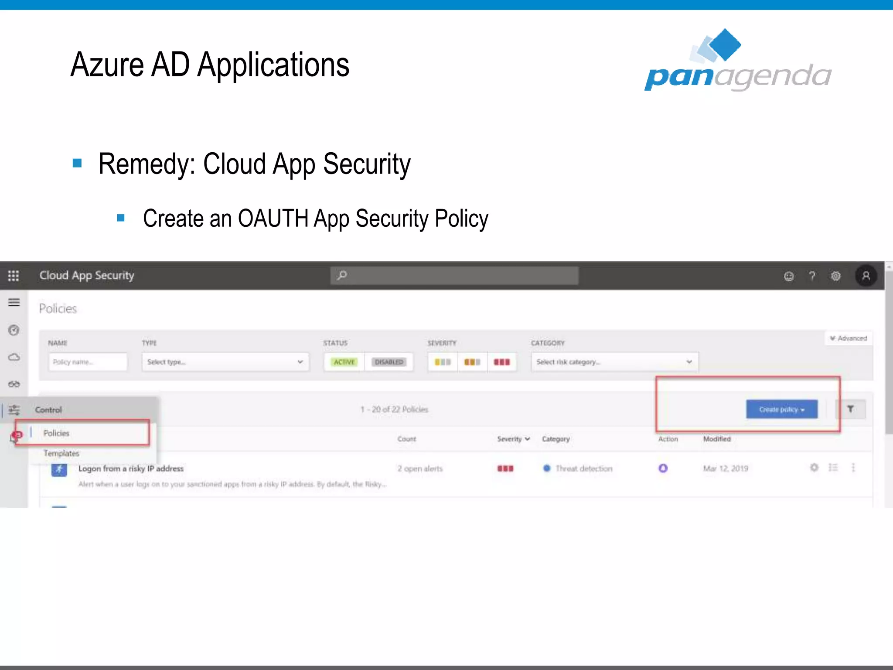Click the Category column header

pyautogui.click(x=556, y=439)
